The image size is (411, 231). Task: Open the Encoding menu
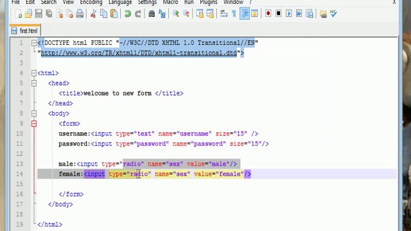pos(91,3)
